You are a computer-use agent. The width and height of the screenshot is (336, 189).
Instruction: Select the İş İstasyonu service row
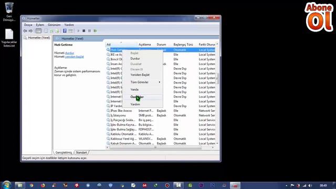161,115
